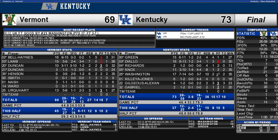Select Washington row in Kentucky stats

point(176,74)
